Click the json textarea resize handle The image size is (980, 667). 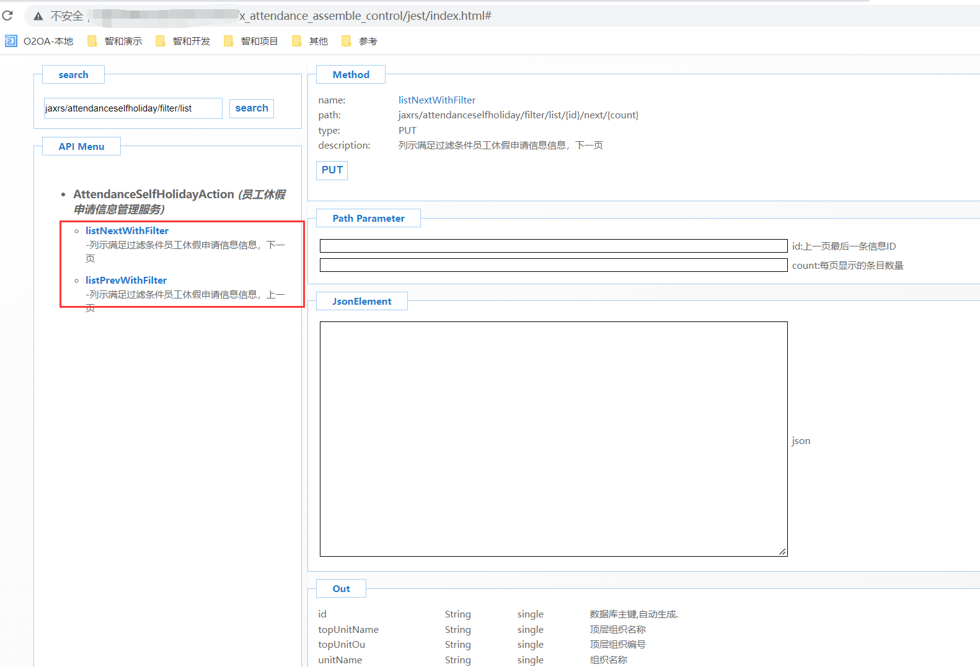(x=782, y=552)
